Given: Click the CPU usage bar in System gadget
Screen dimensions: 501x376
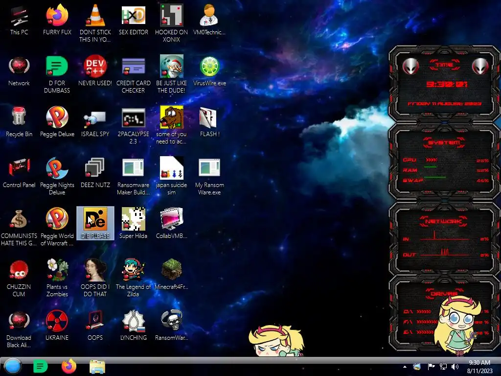Looking at the screenshot, I should coord(432,160).
